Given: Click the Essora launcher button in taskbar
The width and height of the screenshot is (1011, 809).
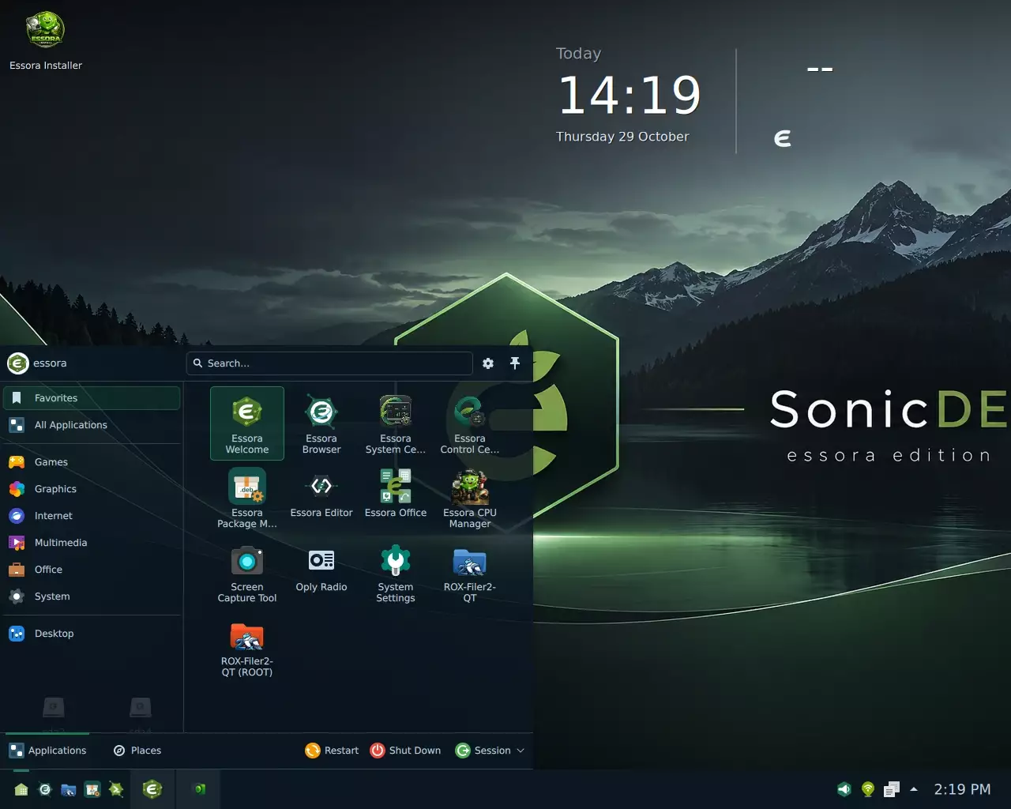Looking at the screenshot, I should pos(152,788).
